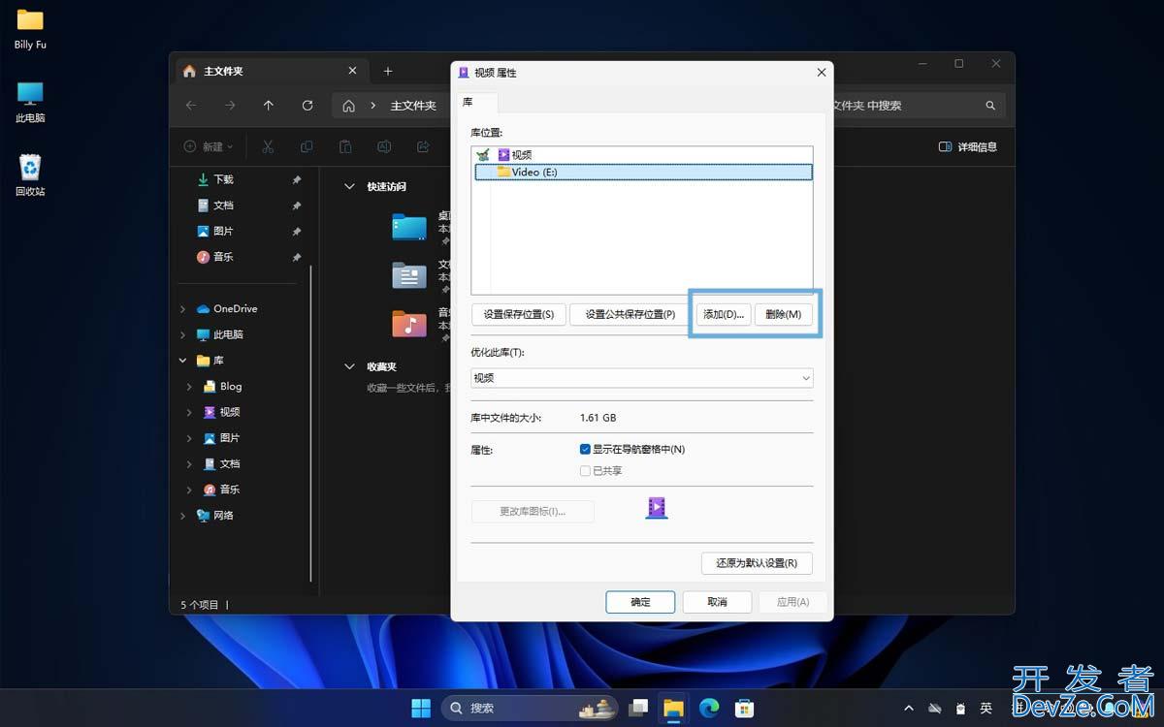Click 还原为默认设置(R) button
Viewport: 1164px width, 727px height.
[757, 563]
